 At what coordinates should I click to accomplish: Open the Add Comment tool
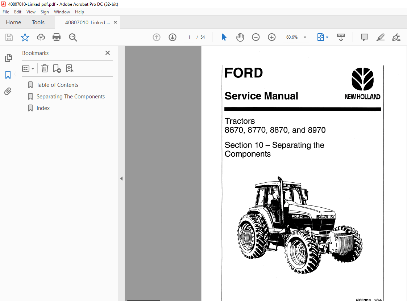(x=364, y=37)
